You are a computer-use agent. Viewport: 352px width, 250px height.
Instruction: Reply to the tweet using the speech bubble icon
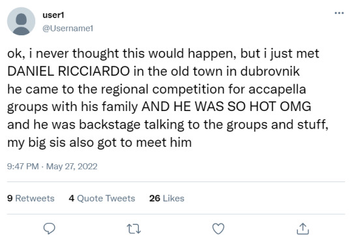[49, 229]
